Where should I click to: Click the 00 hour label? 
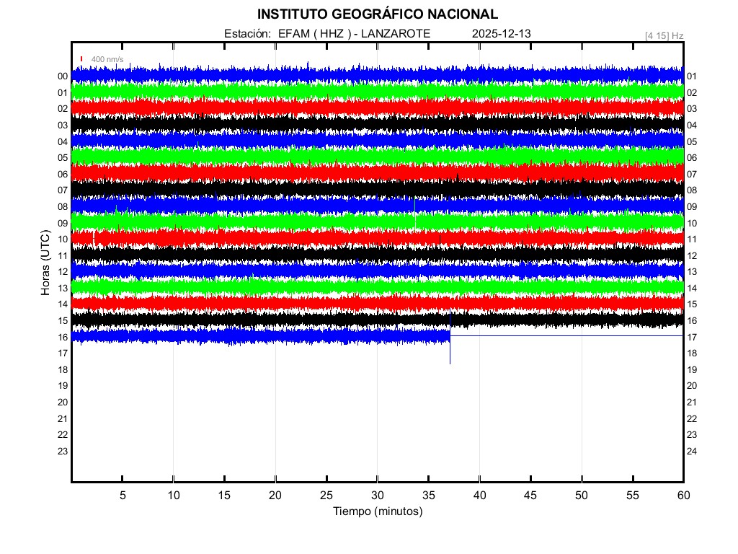pos(63,76)
